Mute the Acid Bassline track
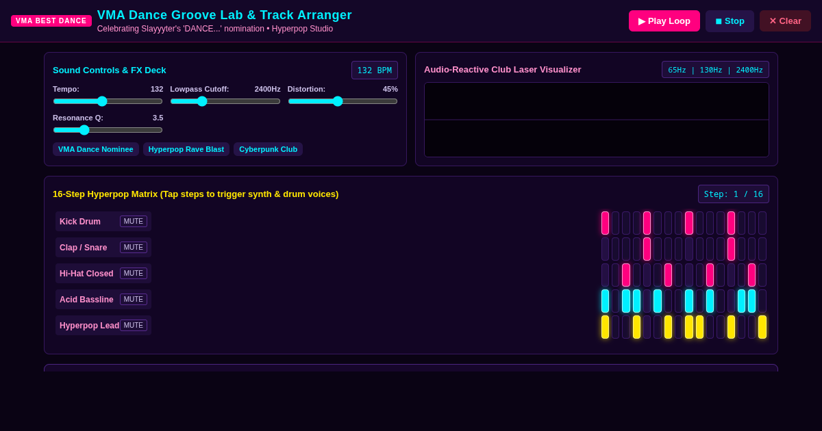Image resolution: width=822 pixels, height=431 pixels. [134, 300]
